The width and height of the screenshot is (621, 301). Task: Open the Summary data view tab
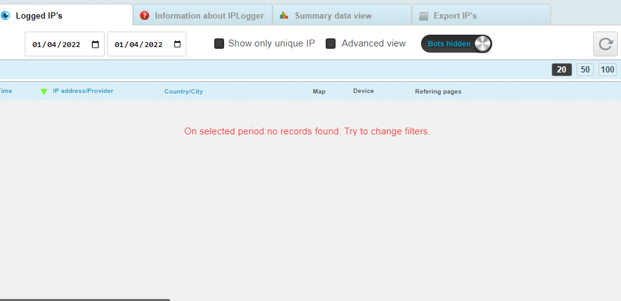pos(342,15)
